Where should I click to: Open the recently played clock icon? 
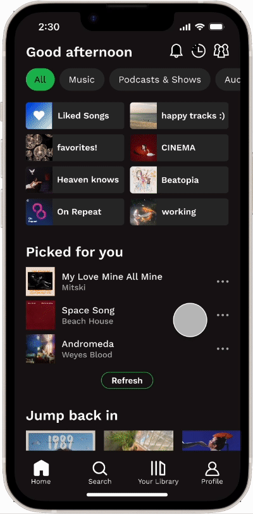click(198, 51)
